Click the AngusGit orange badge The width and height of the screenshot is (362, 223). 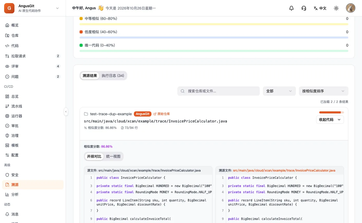tap(142, 114)
